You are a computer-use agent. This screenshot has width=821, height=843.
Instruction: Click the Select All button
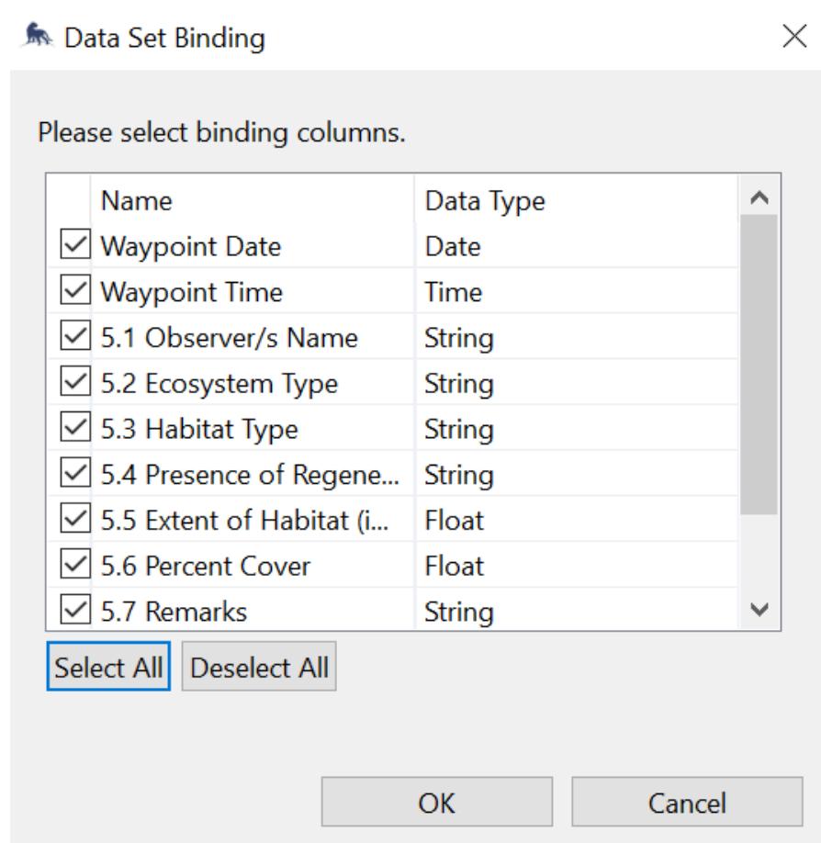point(109,668)
